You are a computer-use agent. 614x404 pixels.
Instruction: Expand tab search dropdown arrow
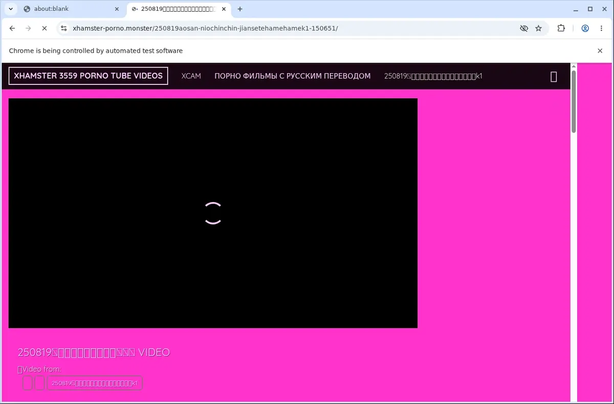coord(10,9)
